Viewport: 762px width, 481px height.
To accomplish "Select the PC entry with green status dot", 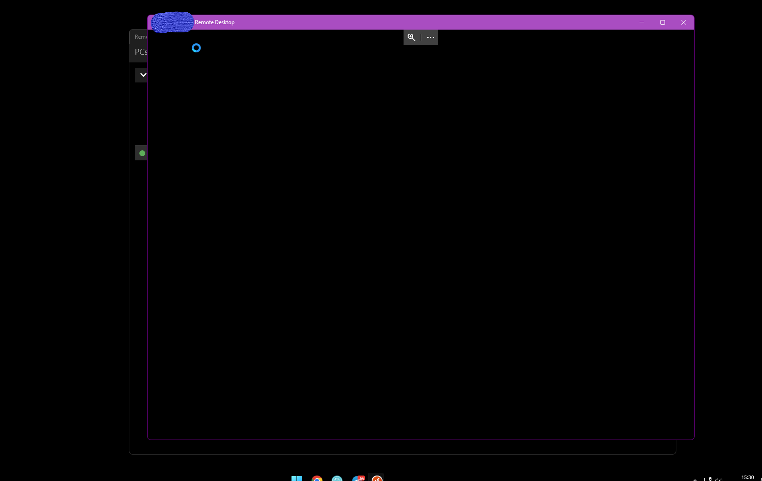I will pos(142,153).
